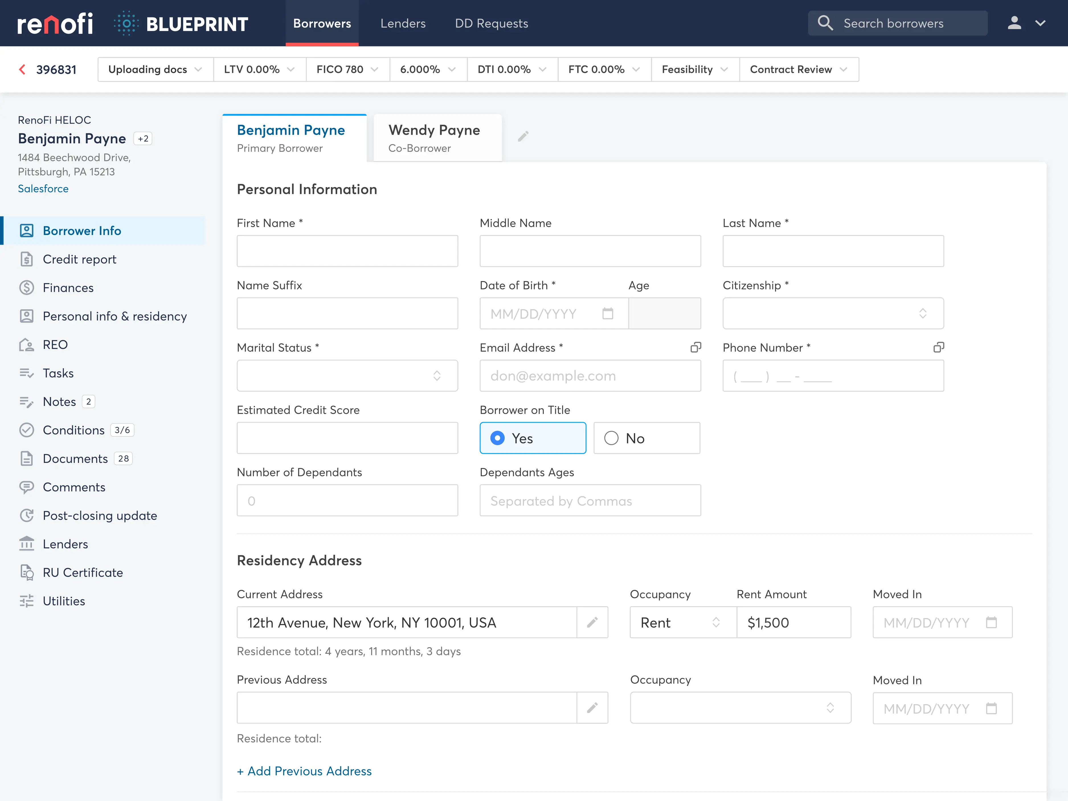The image size is (1068, 801).
Task: Click the REO house icon
Action: (26, 345)
